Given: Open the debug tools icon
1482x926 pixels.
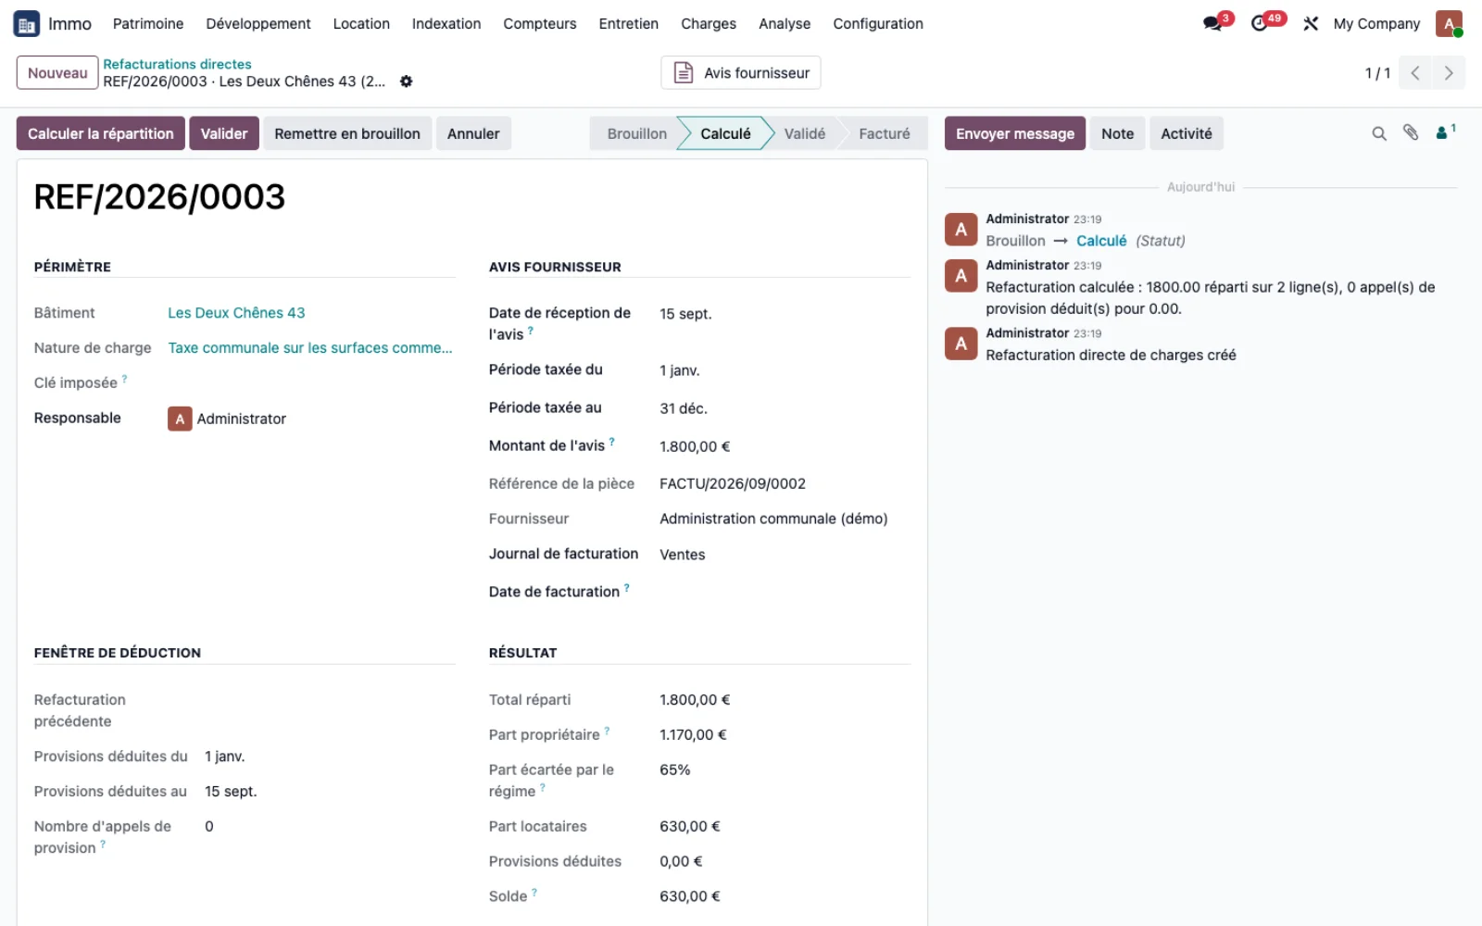Looking at the screenshot, I should point(1311,24).
